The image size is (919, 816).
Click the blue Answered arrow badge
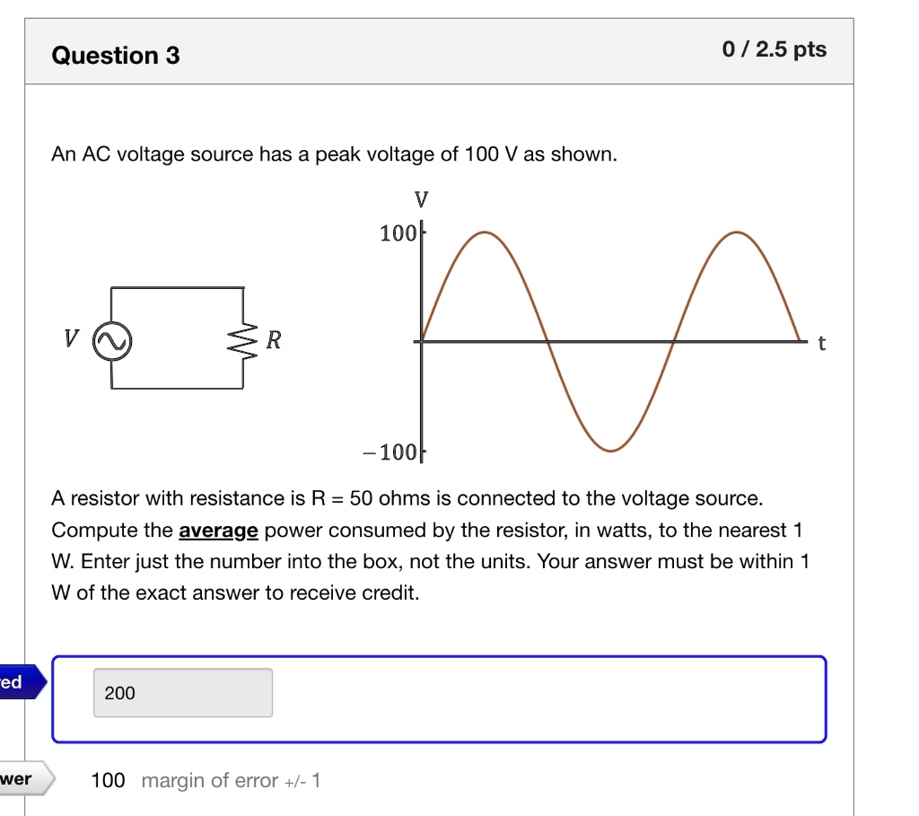click(18, 683)
